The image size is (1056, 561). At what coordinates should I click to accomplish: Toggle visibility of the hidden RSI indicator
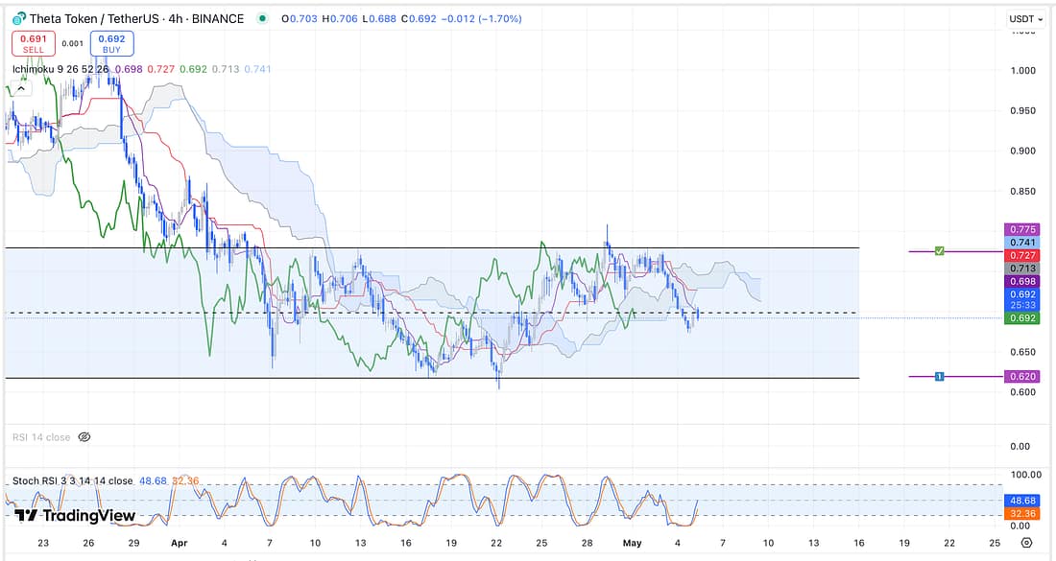click(84, 437)
